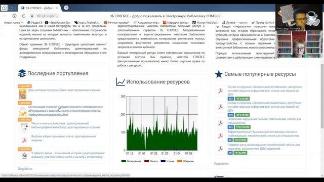Click the 'У зубного врача' cover thumbnail
Screen dimensions: 324x182
[24, 156]
